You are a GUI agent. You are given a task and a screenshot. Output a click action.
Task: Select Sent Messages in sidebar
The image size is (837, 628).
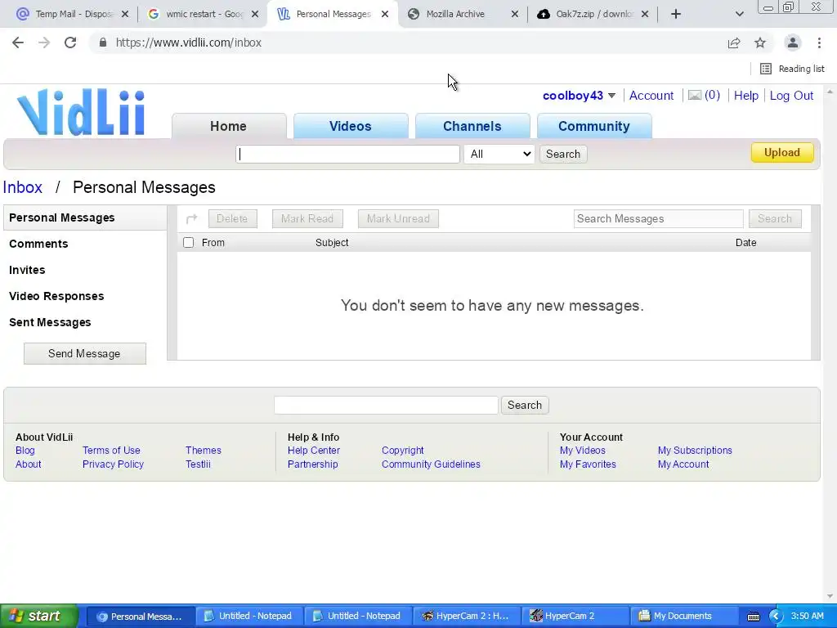coord(50,322)
